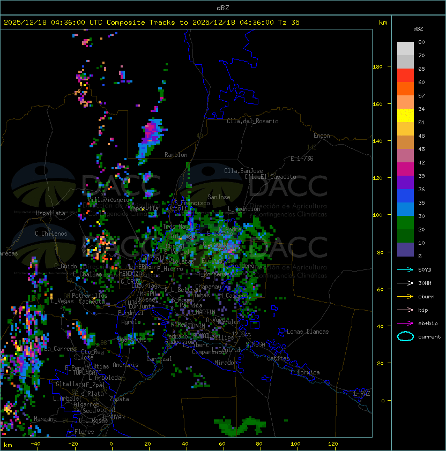Click the 65 dBZ red color swatch

point(405,75)
